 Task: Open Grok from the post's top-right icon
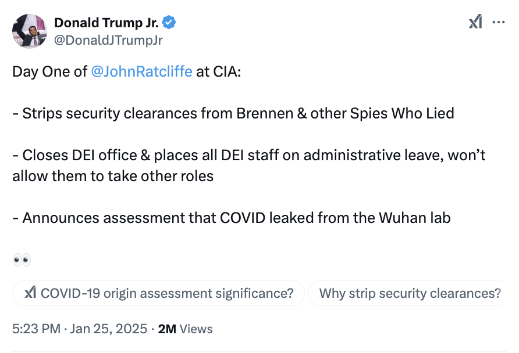[475, 23]
